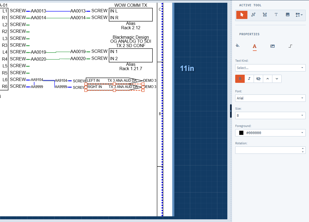The height and width of the screenshot is (222, 309).
Task: Decrease rotation with down stepper arrow
Action: click(x=303, y=152)
